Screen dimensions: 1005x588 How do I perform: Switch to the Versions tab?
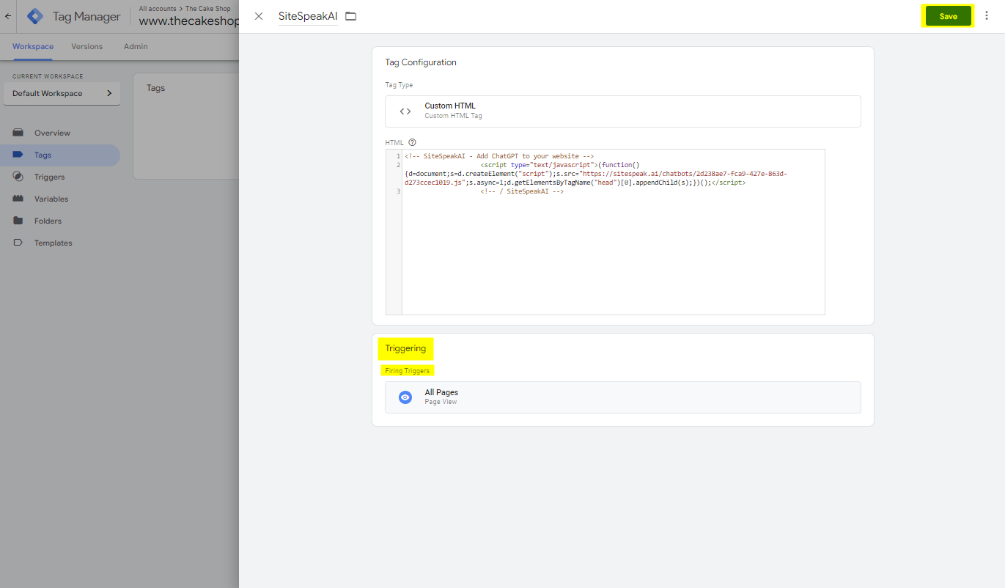(86, 46)
